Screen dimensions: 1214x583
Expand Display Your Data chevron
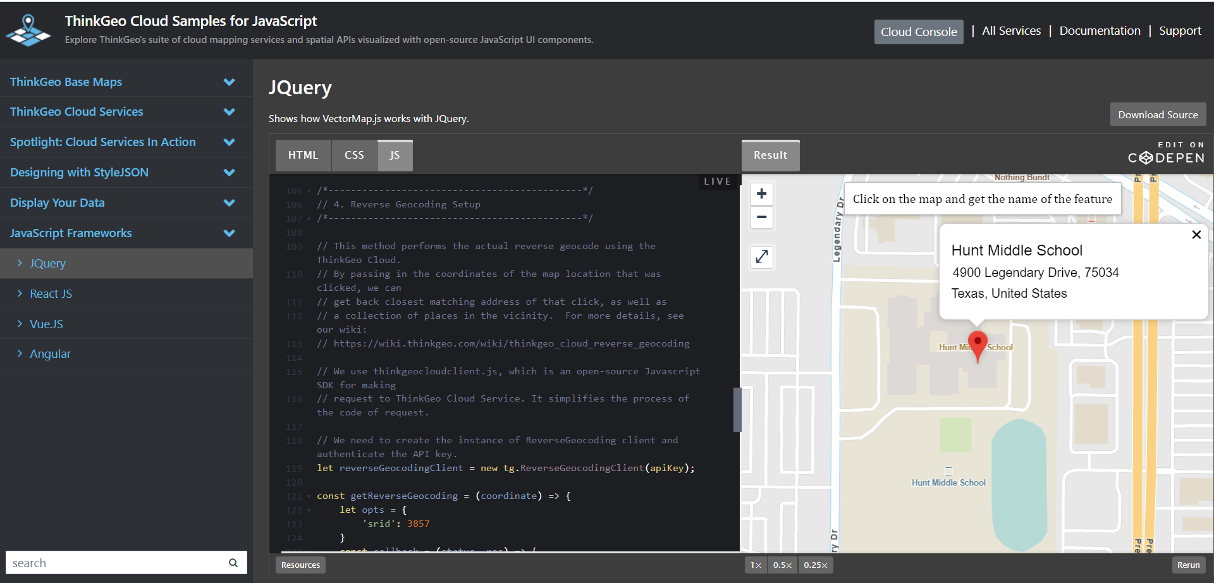[x=230, y=203]
